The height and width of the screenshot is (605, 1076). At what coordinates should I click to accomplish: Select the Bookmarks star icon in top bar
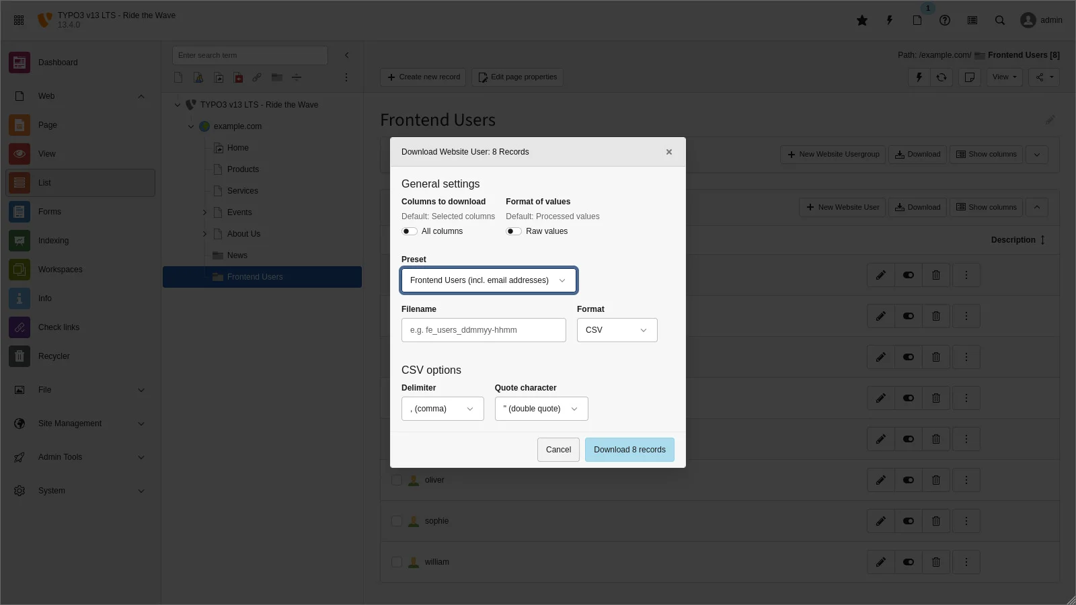tap(862, 20)
